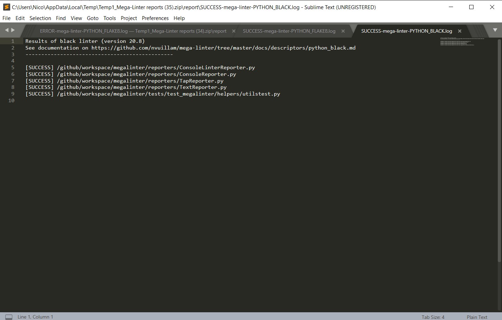The image size is (502, 320).
Task: Close the SUCCESS-mega-linter-PYTHON_BLACK.log tab
Action: (460, 31)
